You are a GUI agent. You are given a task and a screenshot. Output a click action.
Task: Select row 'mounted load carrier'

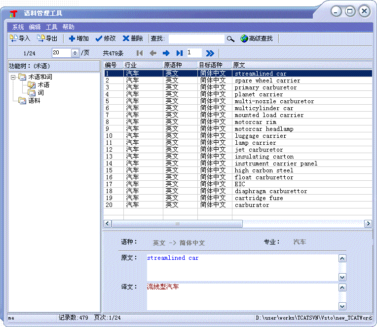238,115
